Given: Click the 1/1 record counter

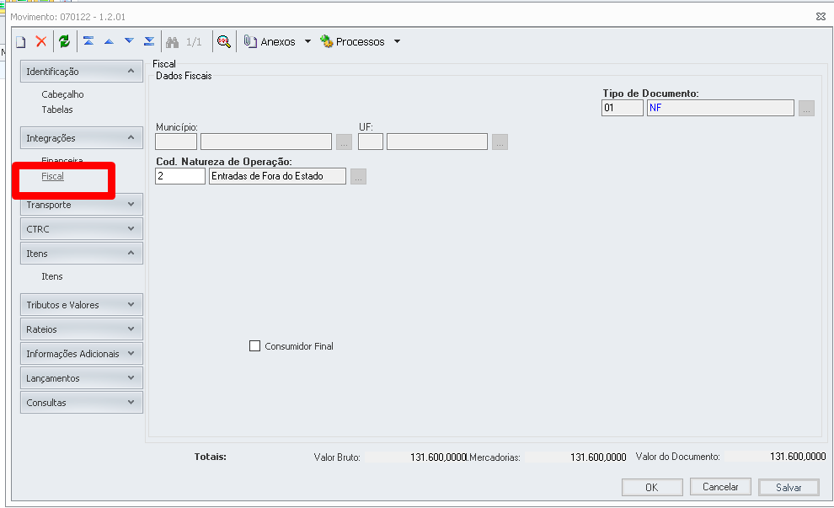Looking at the screenshot, I should pyautogui.click(x=194, y=41).
